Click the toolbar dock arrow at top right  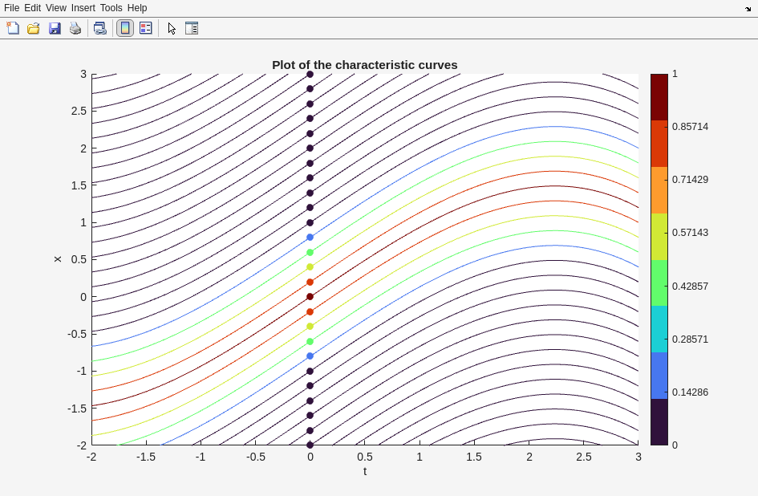coord(748,9)
